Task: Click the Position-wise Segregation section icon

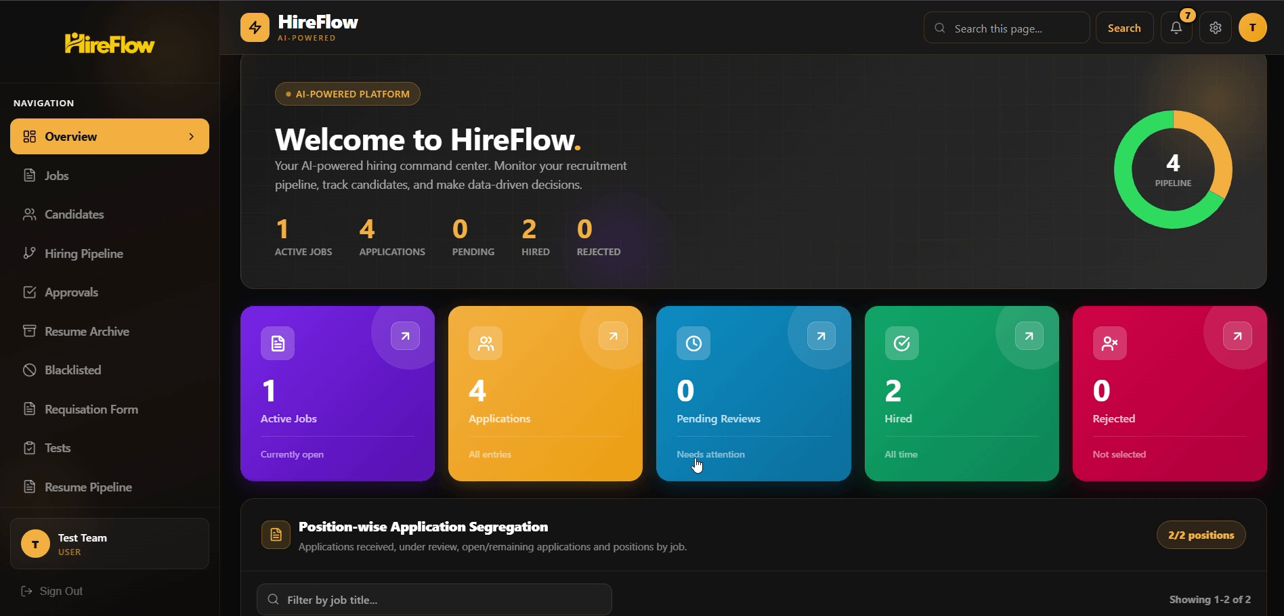Action: coord(276,535)
